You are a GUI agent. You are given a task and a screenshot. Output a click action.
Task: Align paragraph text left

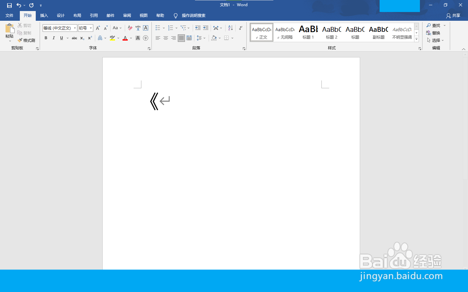(158, 38)
